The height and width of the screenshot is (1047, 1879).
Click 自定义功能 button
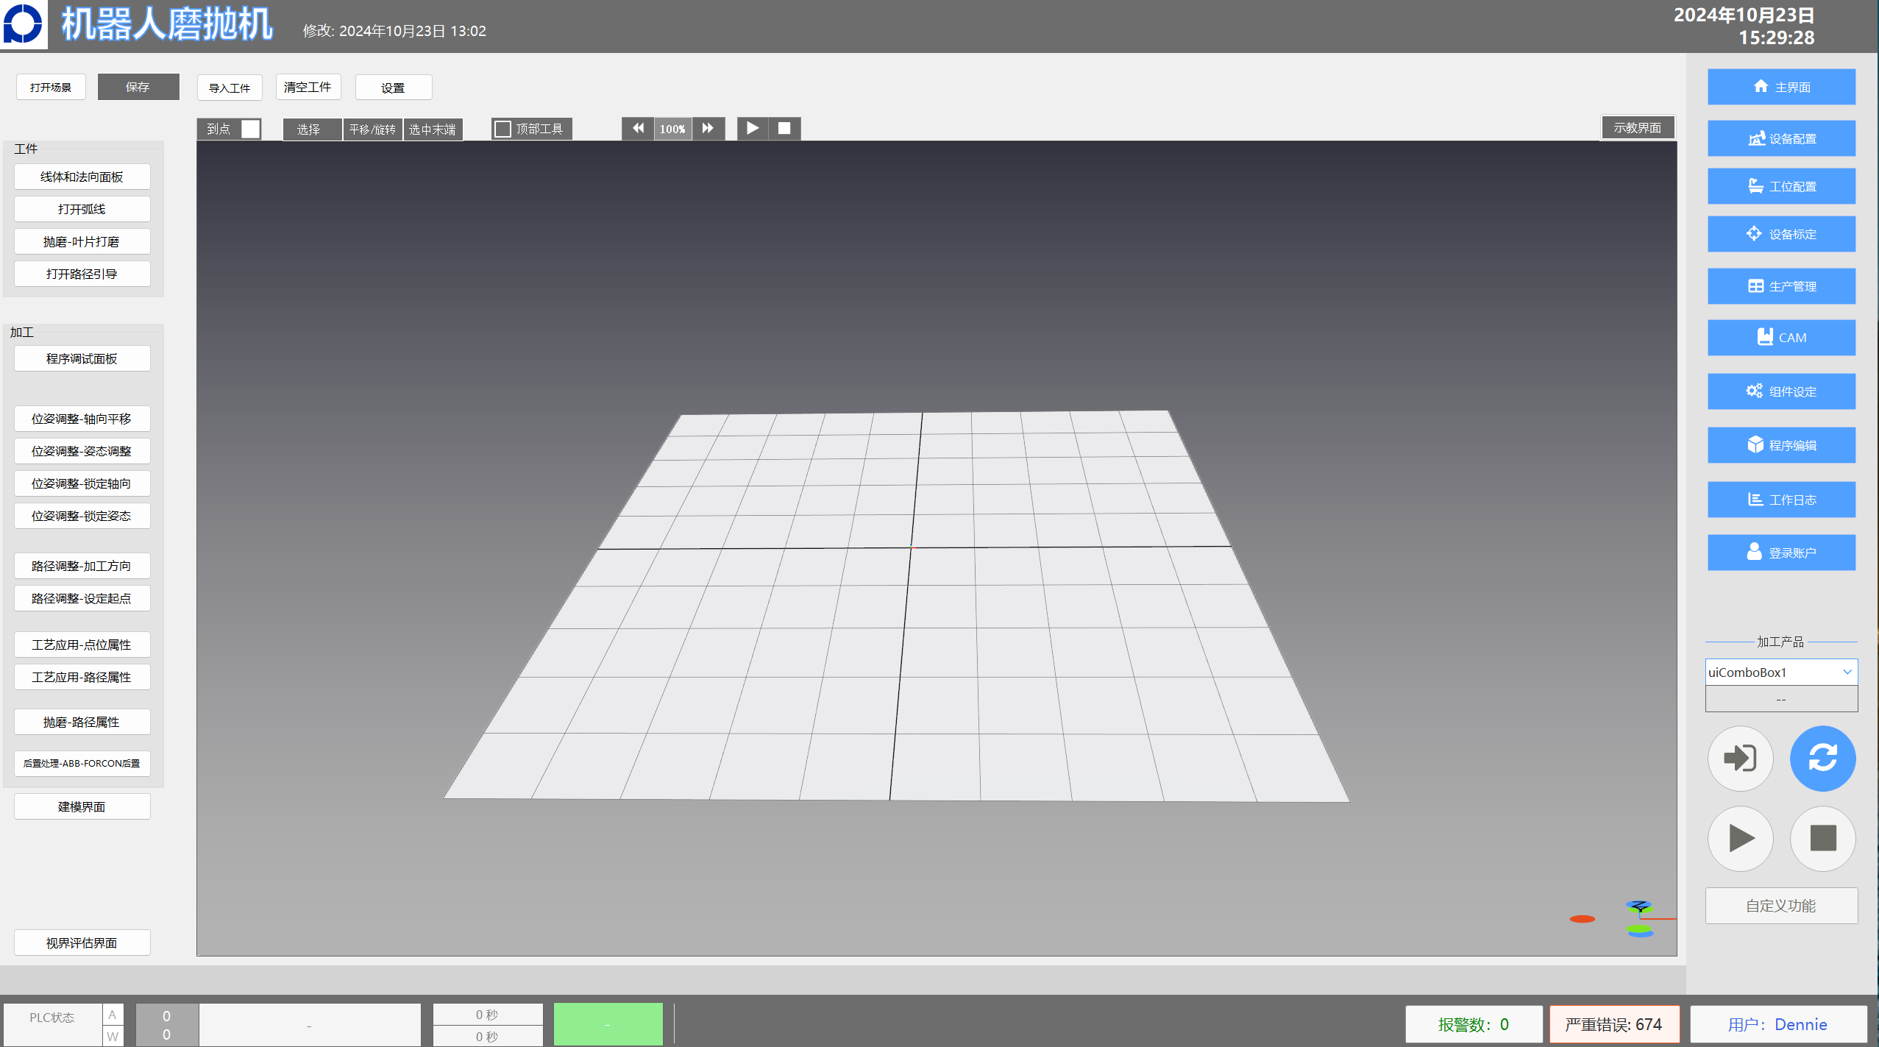click(x=1780, y=906)
